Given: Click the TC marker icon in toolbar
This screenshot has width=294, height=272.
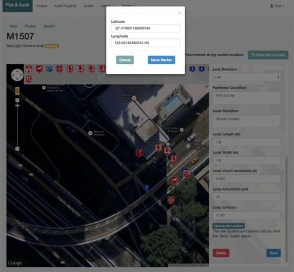Looking at the screenshot, I should 28,79.
